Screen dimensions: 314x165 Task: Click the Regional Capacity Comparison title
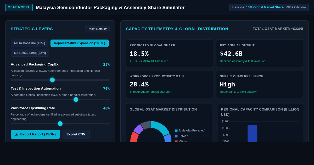pos(260,112)
